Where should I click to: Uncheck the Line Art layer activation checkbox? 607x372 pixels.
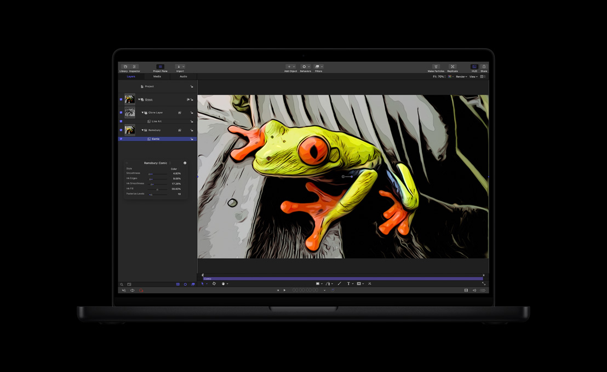(x=121, y=121)
